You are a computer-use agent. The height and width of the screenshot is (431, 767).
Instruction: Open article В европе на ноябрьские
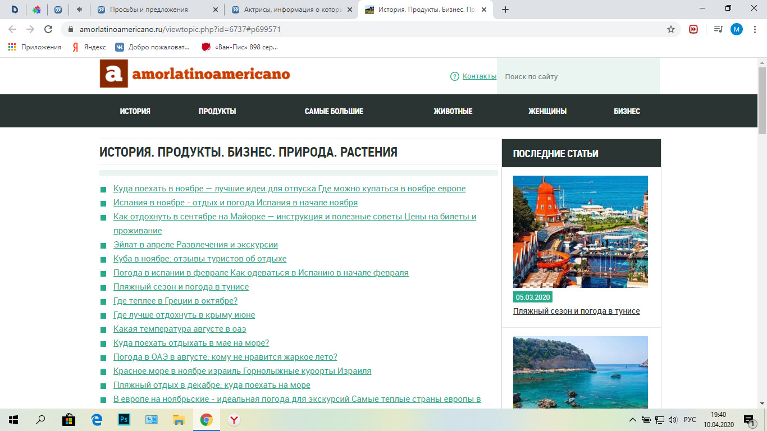[x=297, y=399]
